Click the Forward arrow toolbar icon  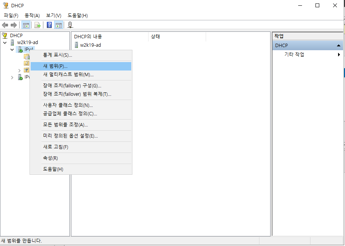(x=14, y=25)
